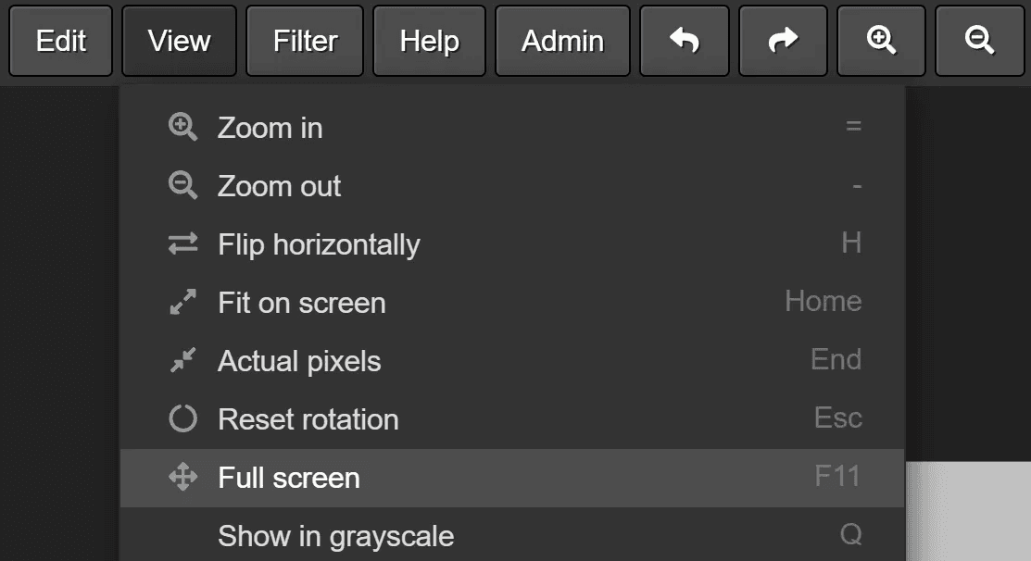
Task: Choose Flip horizontally menu entry
Action: (319, 244)
